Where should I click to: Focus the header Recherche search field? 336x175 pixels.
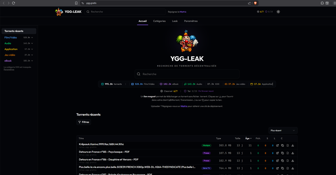[x=125, y=12]
